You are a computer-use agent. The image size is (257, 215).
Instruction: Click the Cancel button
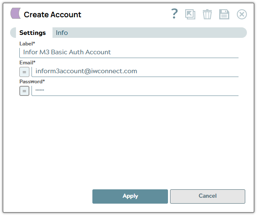[x=208, y=196]
